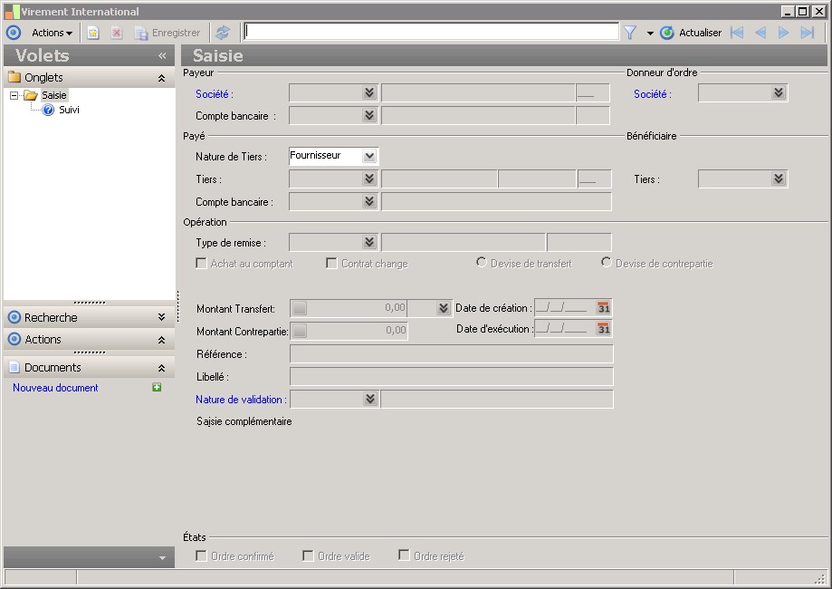Click the delete record red X icon

point(116,33)
